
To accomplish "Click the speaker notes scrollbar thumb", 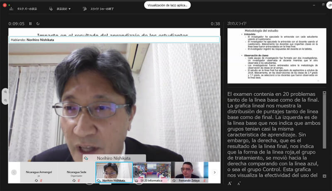I will click(x=325, y=122).
